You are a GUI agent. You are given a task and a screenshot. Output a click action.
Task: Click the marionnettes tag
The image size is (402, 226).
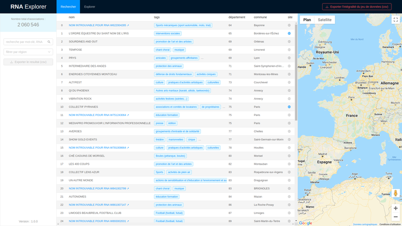coord(176,140)
